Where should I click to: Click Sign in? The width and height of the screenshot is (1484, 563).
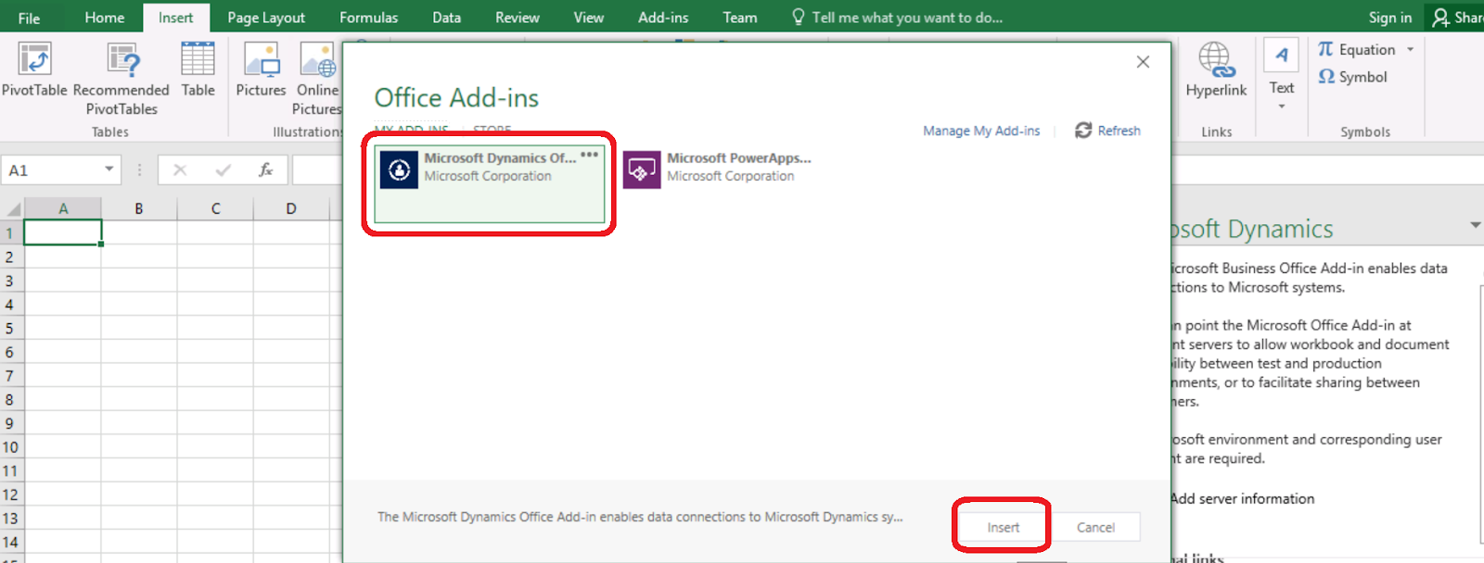(x=1389, y=18)
